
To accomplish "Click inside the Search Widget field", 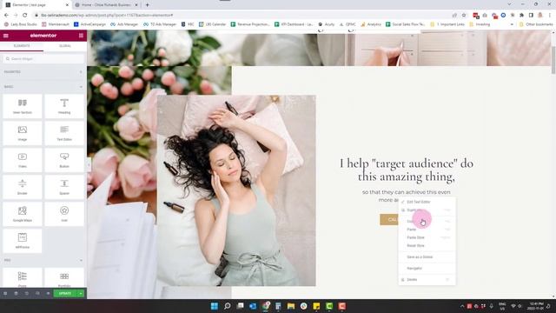I will click(43, 58).
